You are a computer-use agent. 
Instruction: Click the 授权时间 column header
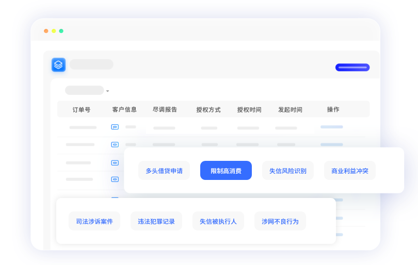tap(249, 110)
